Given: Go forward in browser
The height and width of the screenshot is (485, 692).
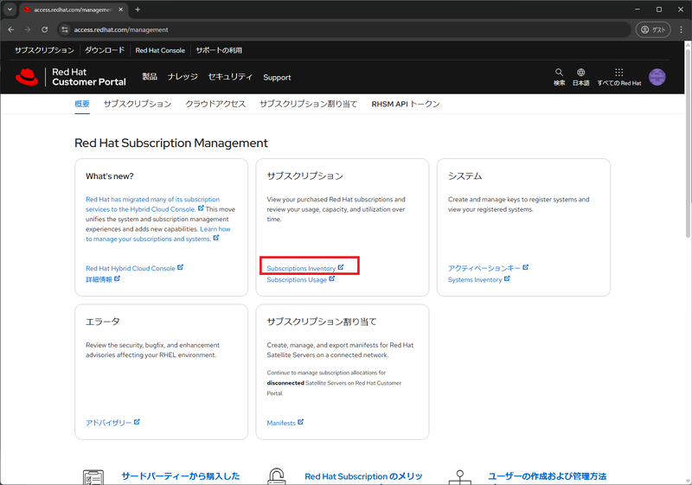Looking at the screenshot, I should (28, 29).
